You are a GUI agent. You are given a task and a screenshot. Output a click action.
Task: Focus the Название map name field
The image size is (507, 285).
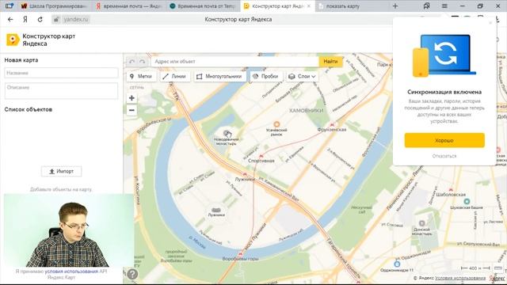point(62,73)
